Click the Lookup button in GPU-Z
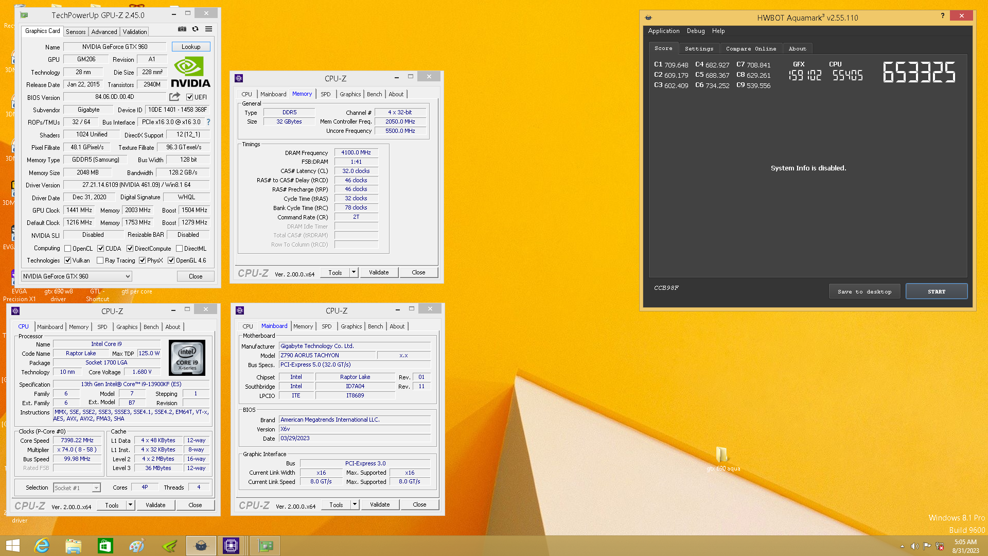Image resolution: width=988 pixels, height=556 pixels. point(191,47)
